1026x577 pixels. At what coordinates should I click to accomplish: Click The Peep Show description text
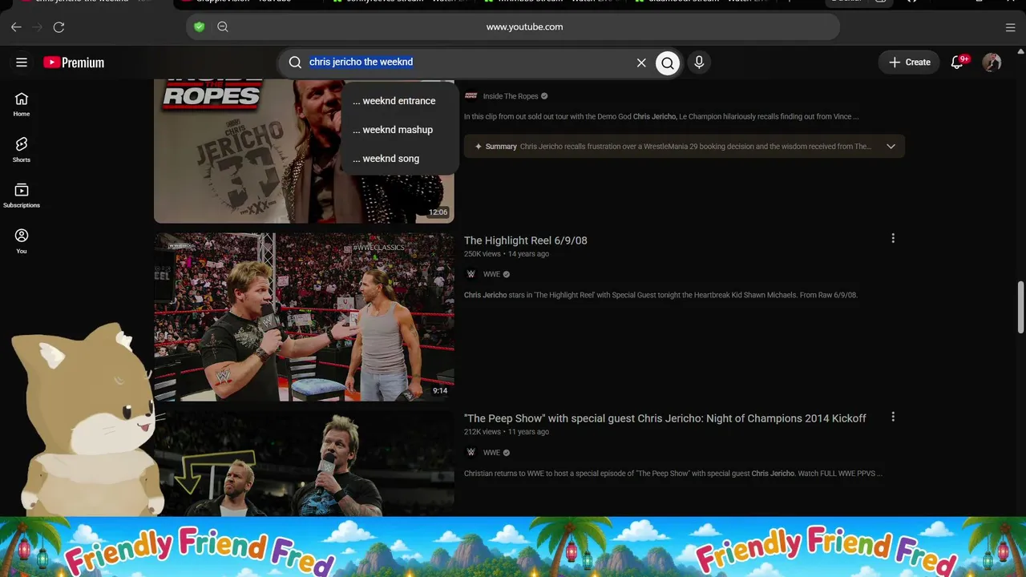point(673,474)
